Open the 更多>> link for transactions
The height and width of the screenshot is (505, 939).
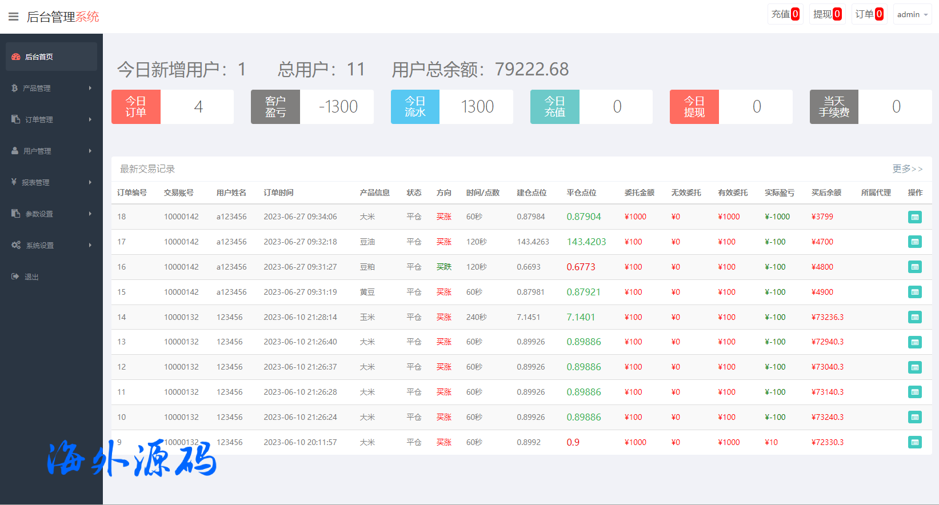(x=907, y=169)
